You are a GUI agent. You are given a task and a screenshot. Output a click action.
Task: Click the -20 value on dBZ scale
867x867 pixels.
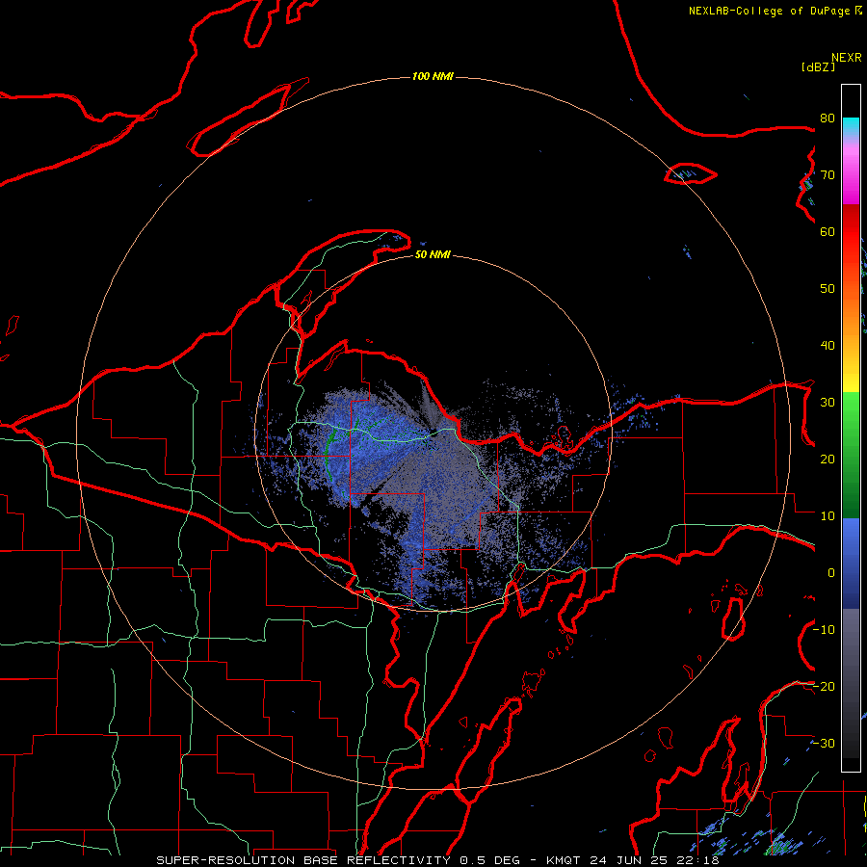(x=824, y=687)
